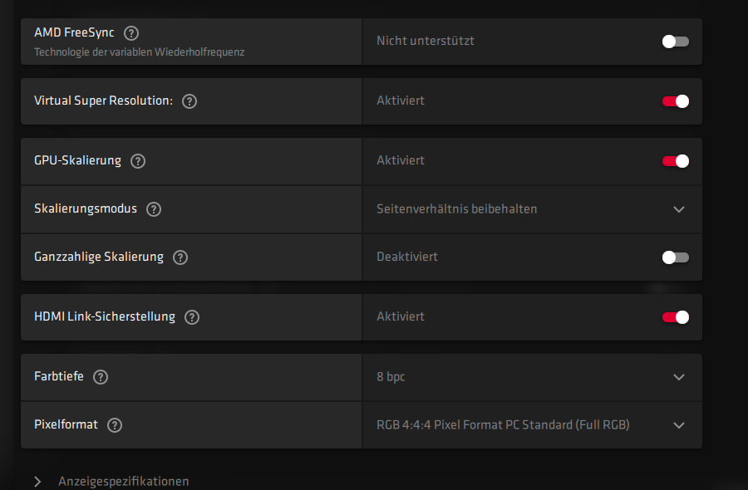Click the AMD FreeSync setting label
The width and height of the screenshot is (748, 490).
coord(76,33)
